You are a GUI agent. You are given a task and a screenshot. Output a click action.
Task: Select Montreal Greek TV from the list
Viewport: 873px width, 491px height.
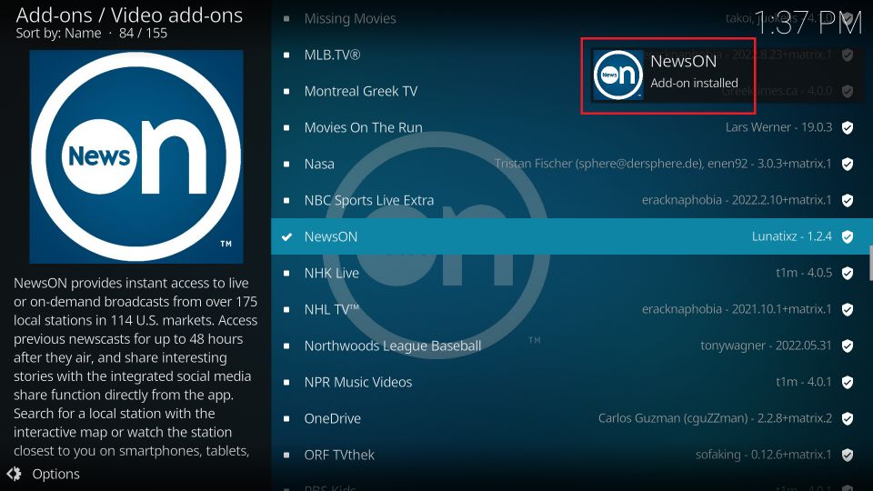[360, 91]
